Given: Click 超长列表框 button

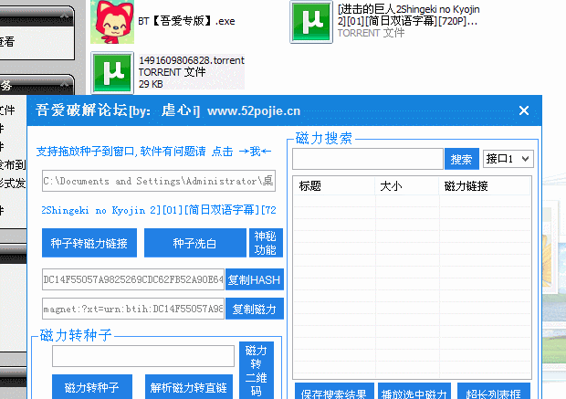Looking at the screenshot, I should pyautogui.click(x=494, y=392).
